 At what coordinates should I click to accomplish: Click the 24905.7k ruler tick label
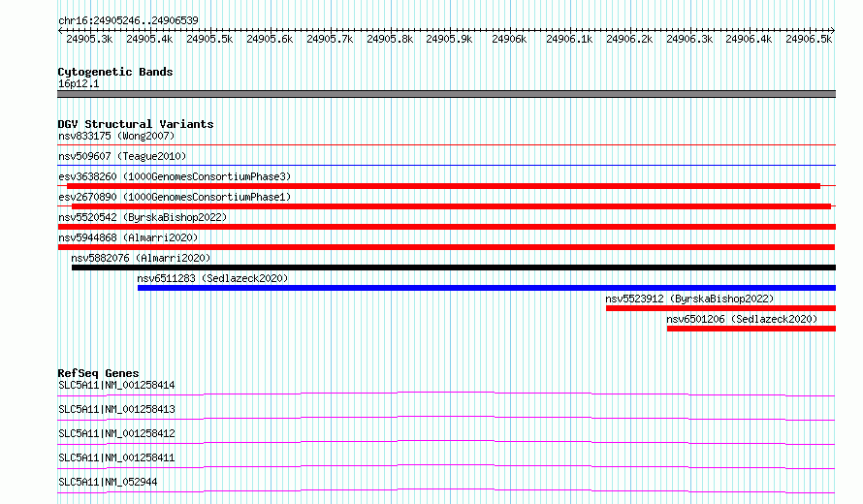330,39
